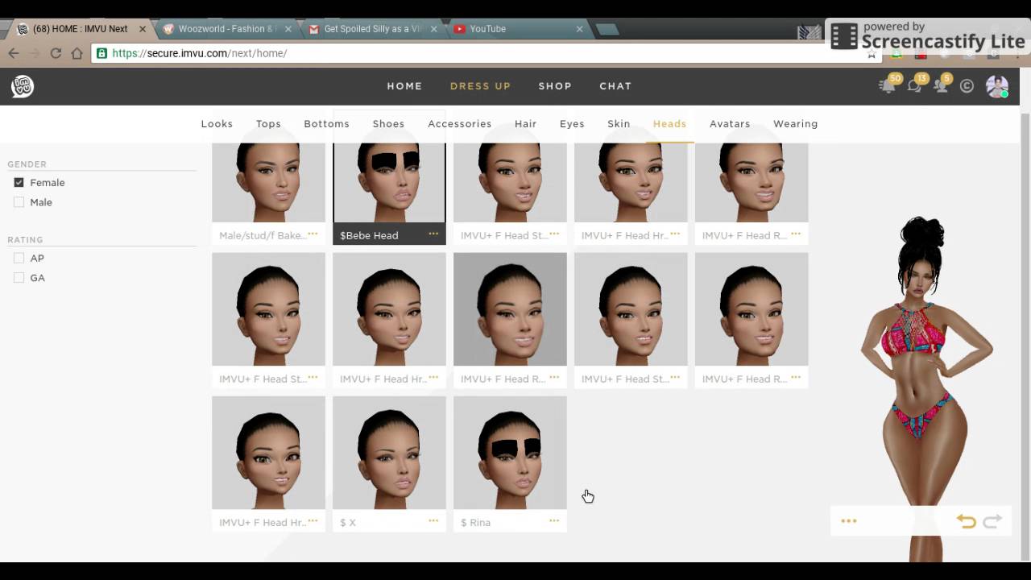Switch to the Tops category tab
This screenshot has height=580, width=1031.
coord(268,124)
